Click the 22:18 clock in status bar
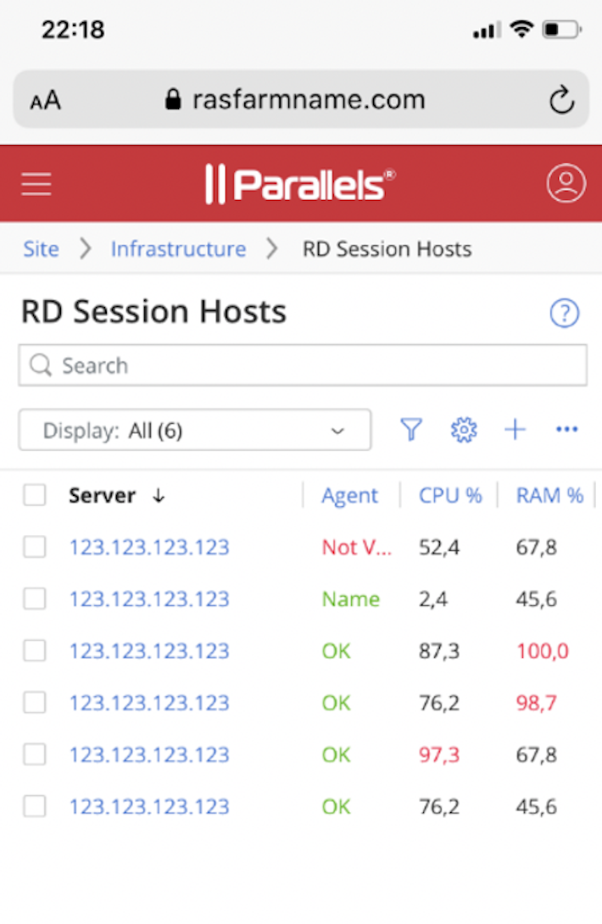 [x=73, y=30]
